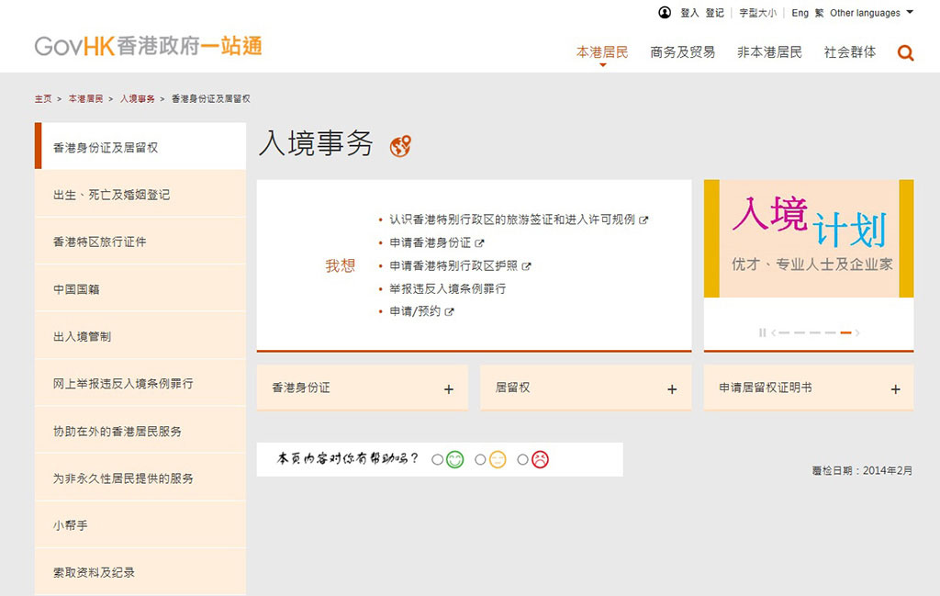Image resolution: width=940 pixels, height=596 pixels.
Task: Open the 申请香港身份证 link
Action: [430, 243]
